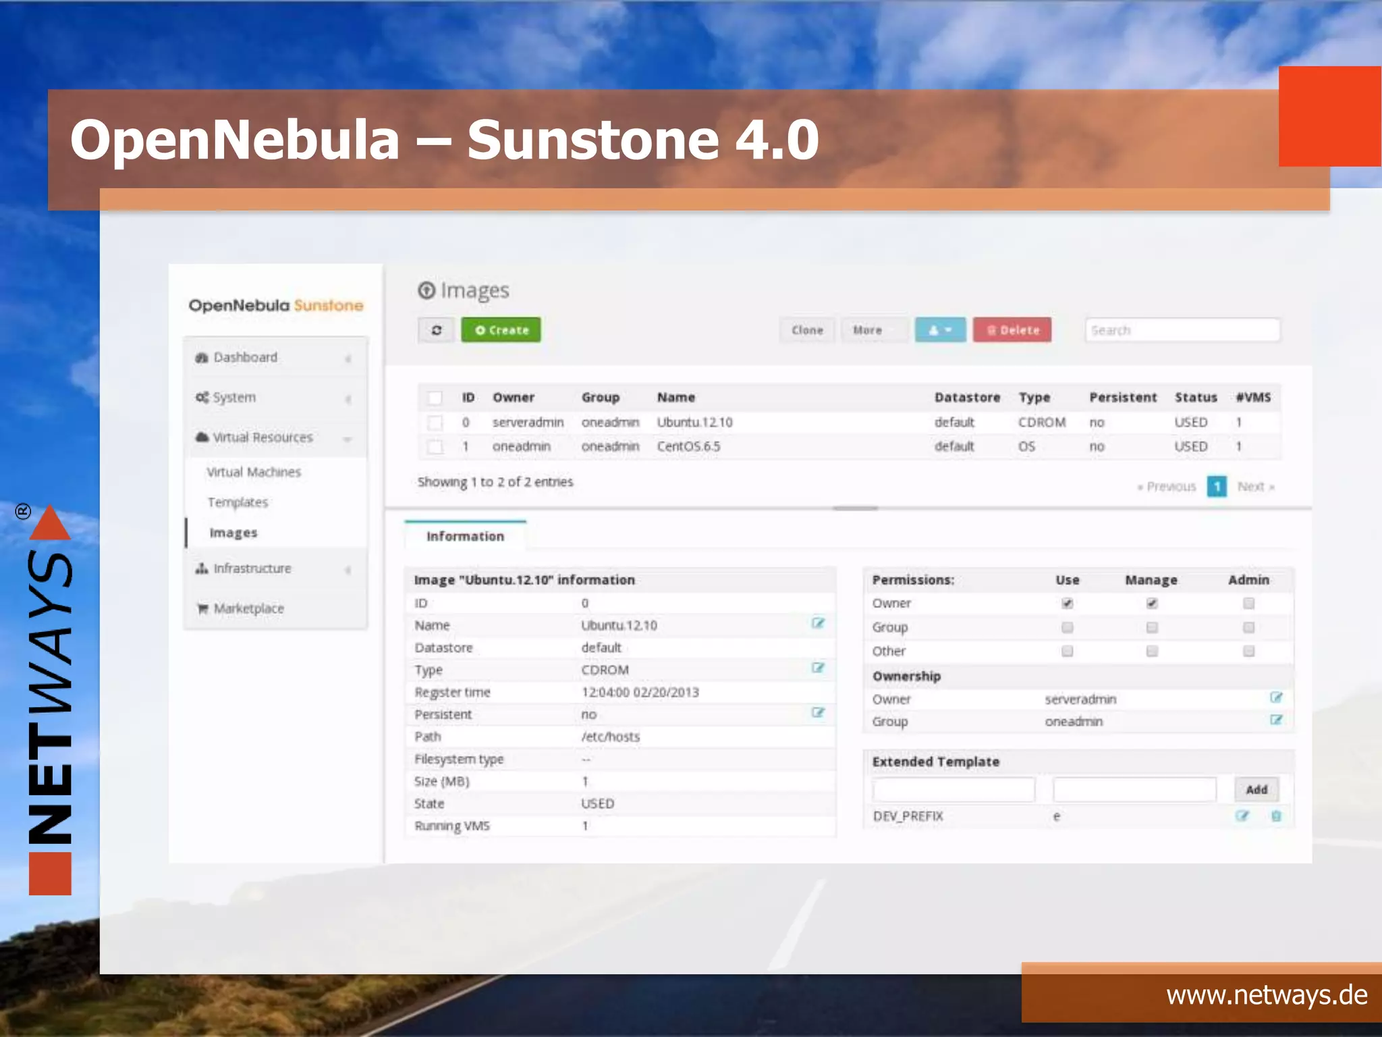1382x1037 pixels.
Task: Select the Information tab
Action: coord(466,536)
